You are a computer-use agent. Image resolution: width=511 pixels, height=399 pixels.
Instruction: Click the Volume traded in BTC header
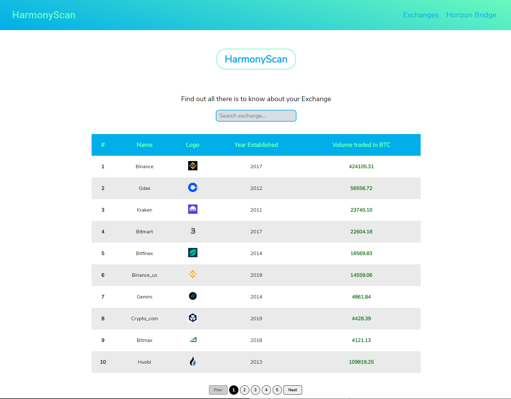pyautogui.click(x=361, y=145)
